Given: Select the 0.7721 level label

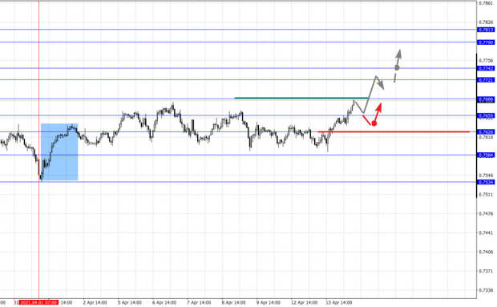Looking at the screenshot, I should pyautogui.click(x=486, y=80).
